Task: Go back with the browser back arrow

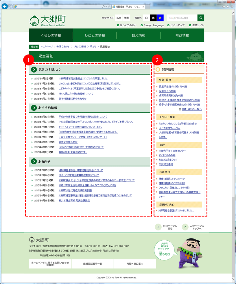Action: coord(5,6)
